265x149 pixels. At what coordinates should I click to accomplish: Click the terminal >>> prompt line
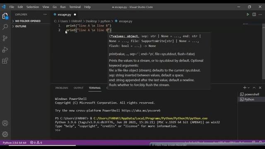[58, 130]
